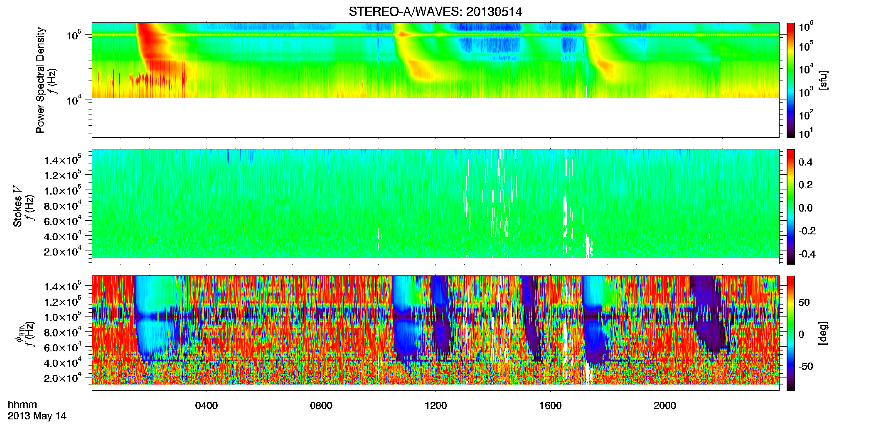871x448 pixels.
Task: Click the Stokes V panel colorbar
Action: [791, 207]
